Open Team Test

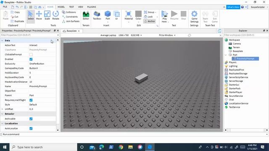205,17
